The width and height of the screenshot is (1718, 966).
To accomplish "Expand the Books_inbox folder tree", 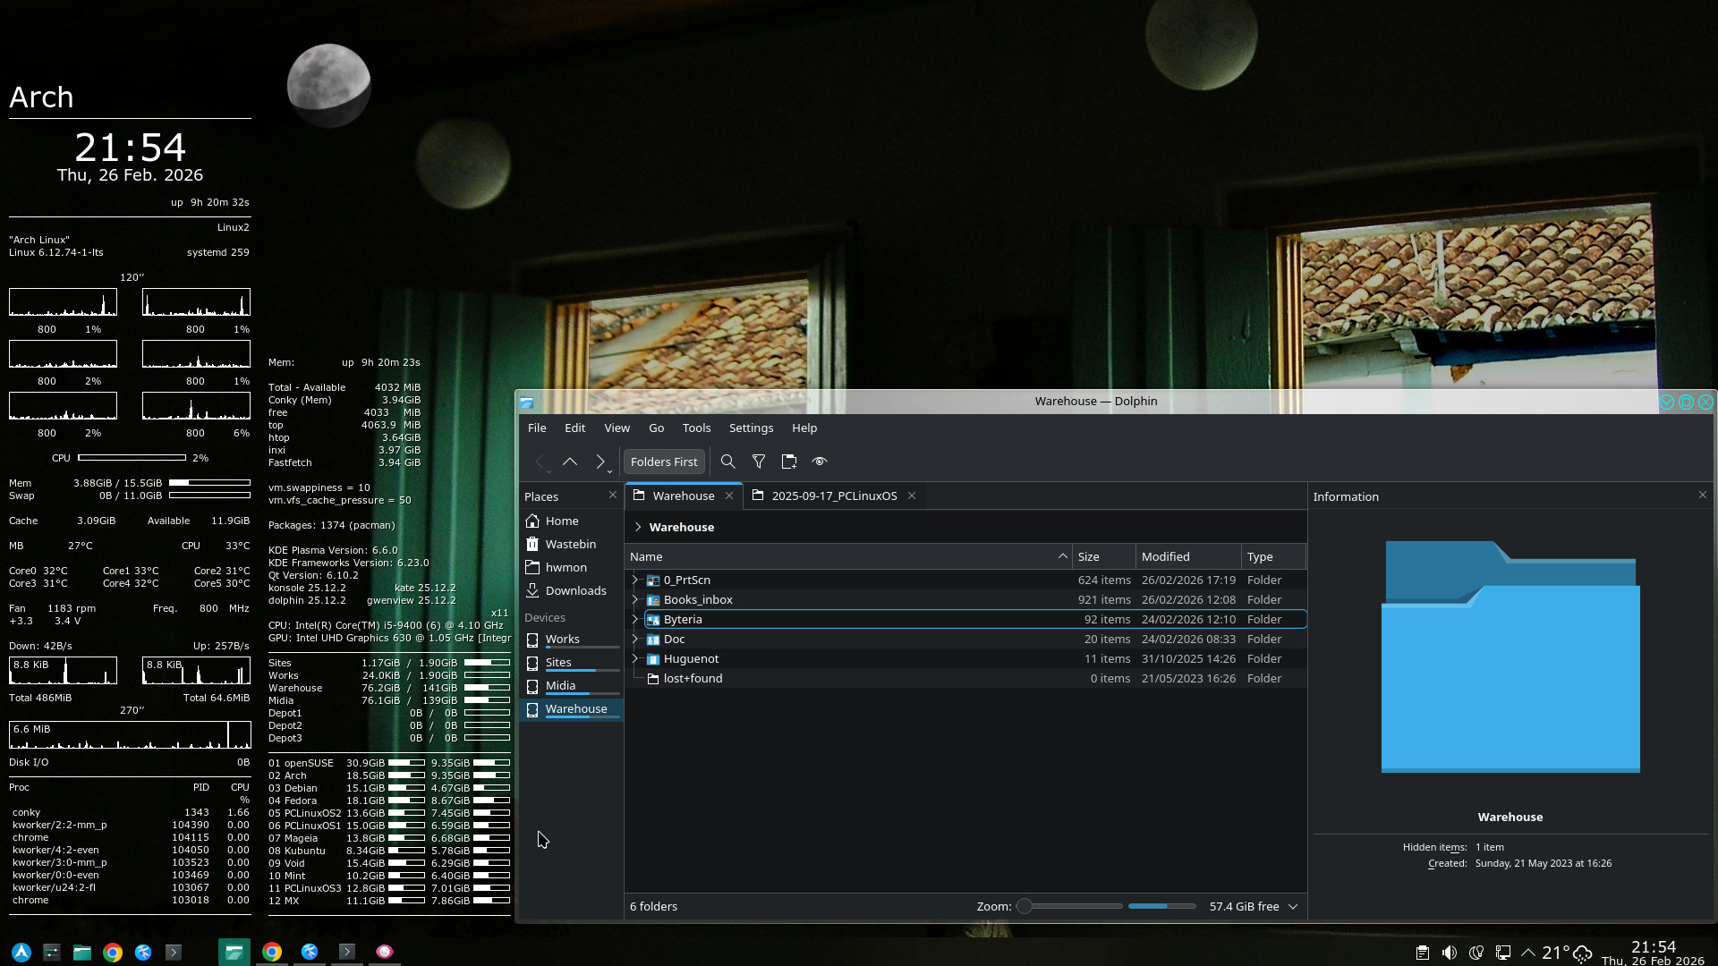I will click(635, 600).
